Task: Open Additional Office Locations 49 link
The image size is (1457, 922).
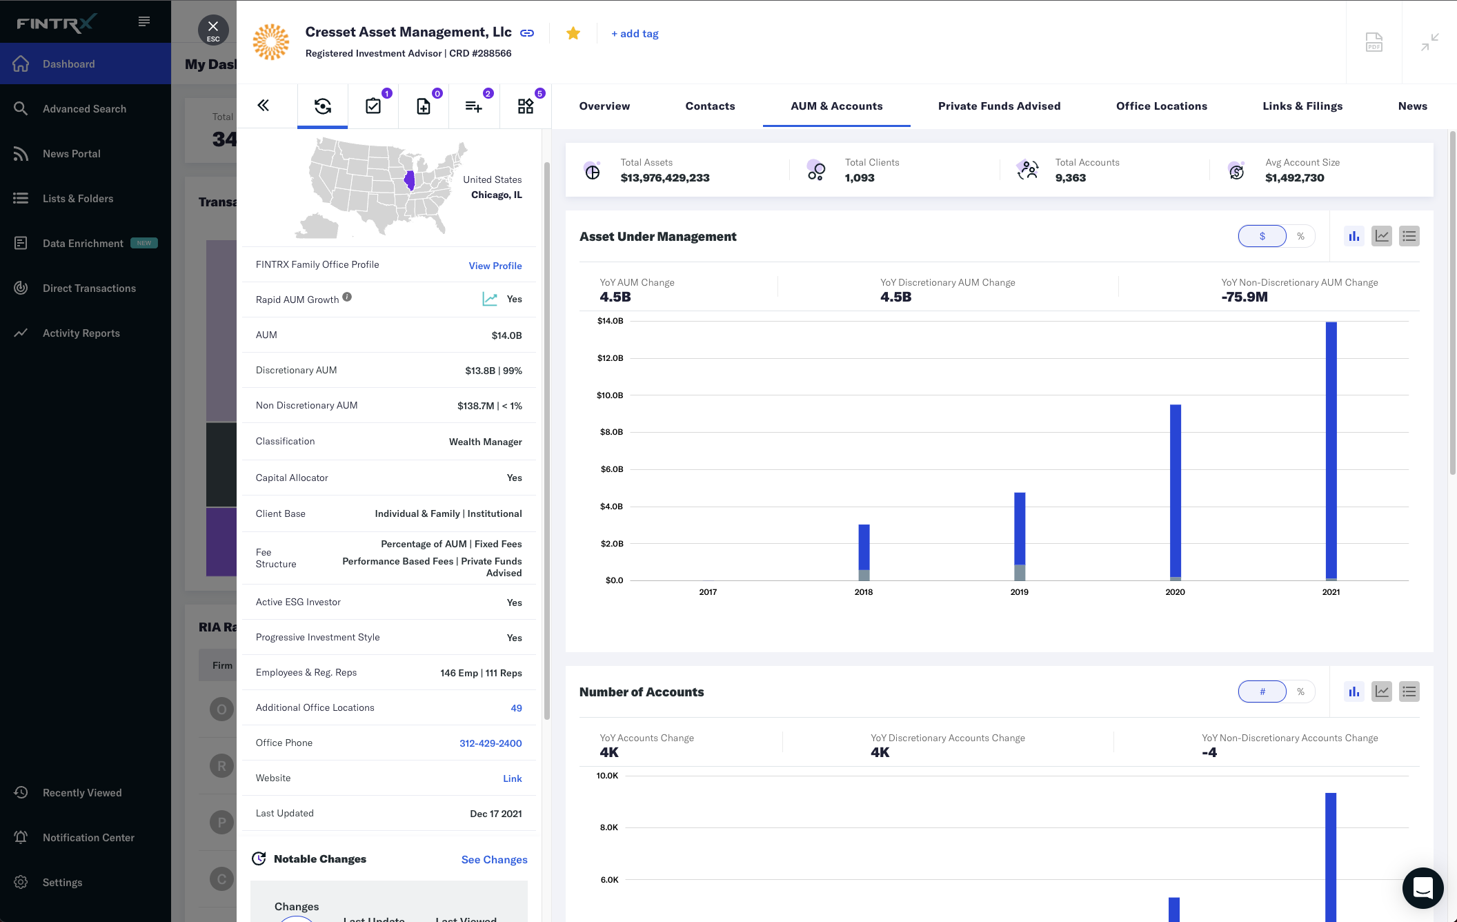Action: [516, 708]
